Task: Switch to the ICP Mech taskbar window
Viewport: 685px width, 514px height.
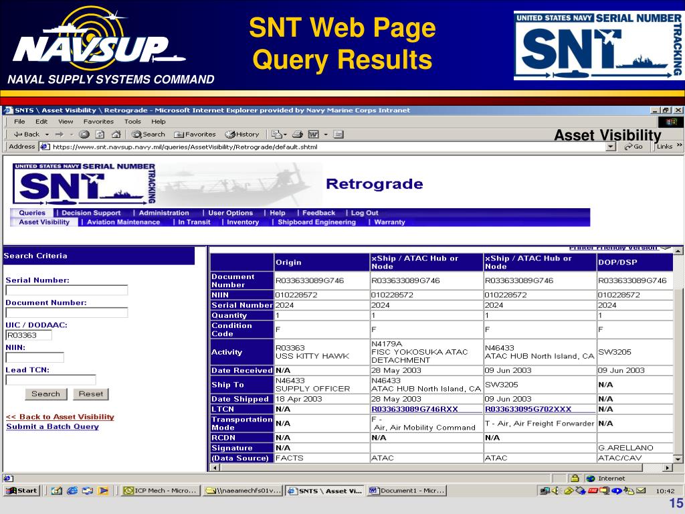Action: (161, 491)
